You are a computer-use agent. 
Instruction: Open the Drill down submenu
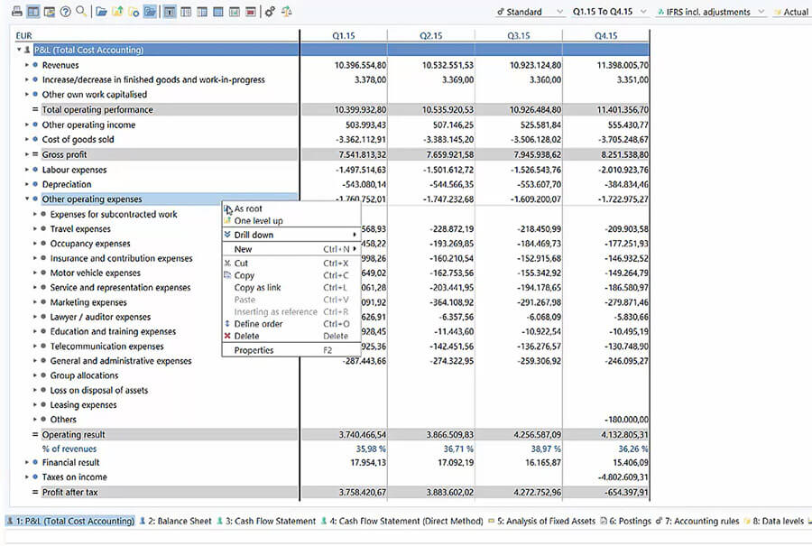(x=254, y=235)
